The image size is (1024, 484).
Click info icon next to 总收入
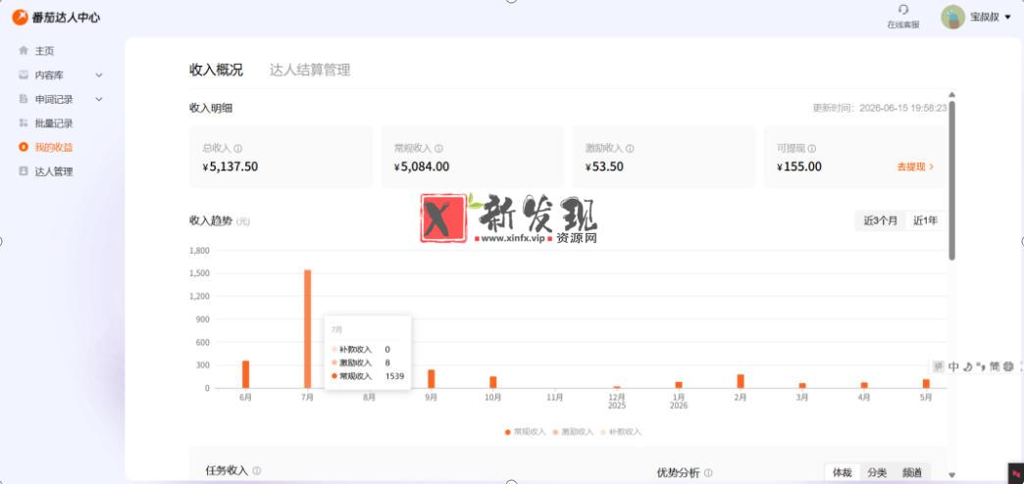point(237,149)
